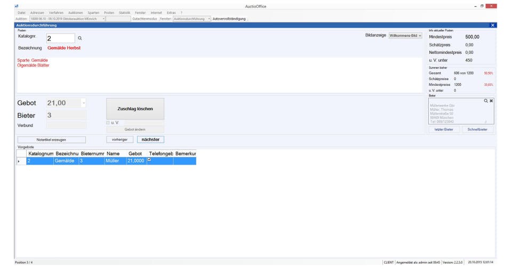Screen dimensions: 512x269
Task: Select the row indicator arrow of the Vorgebote row
Action: 19,161
